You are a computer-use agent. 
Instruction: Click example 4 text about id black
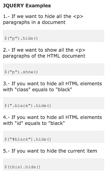pos(52,120)
